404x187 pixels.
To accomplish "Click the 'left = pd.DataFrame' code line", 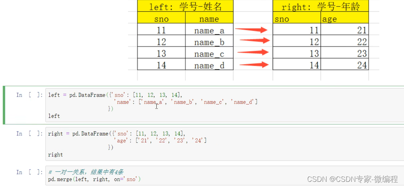I will click(x=115, y=95).
